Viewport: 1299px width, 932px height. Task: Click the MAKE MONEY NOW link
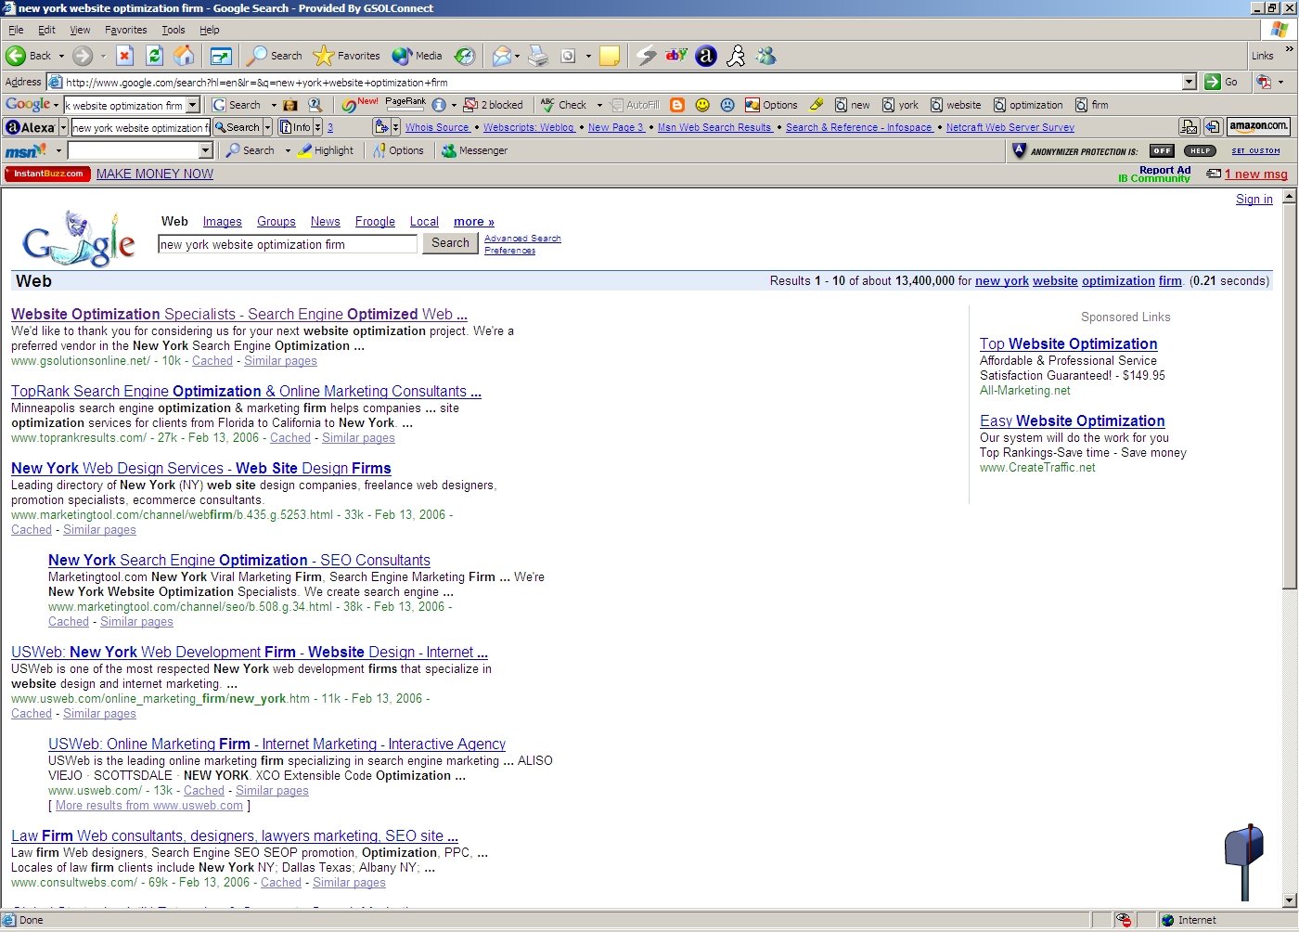coord(155,174)
